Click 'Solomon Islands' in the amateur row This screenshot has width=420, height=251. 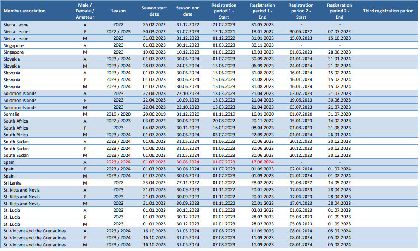[20, 93]
